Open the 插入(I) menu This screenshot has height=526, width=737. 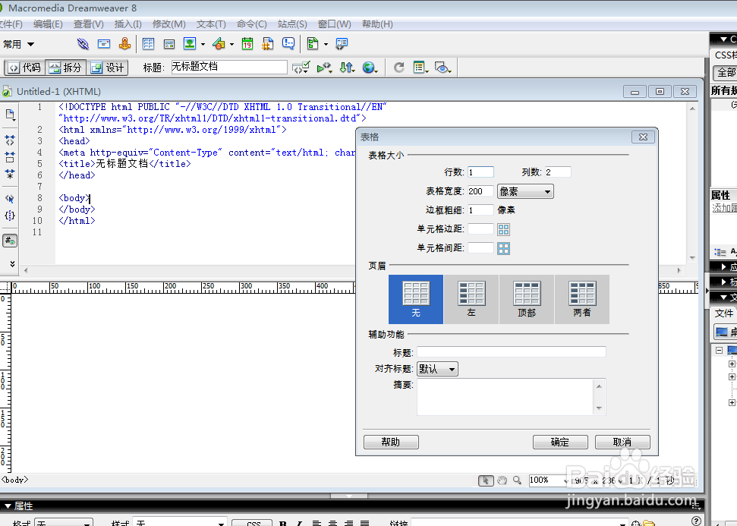(127, 24)
